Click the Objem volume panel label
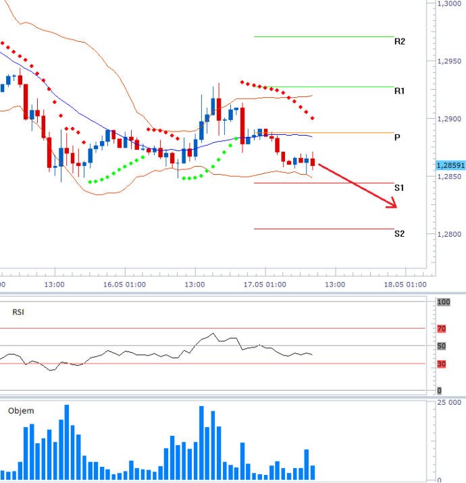This screenshot has height=483, width=466. click(x=21, y=411)
